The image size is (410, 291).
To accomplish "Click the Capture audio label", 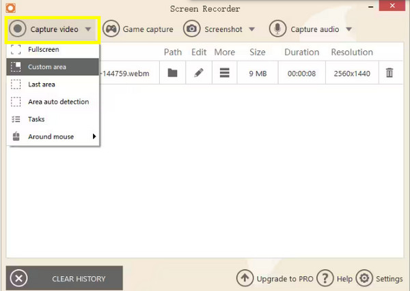I will [x=315, y=29].
